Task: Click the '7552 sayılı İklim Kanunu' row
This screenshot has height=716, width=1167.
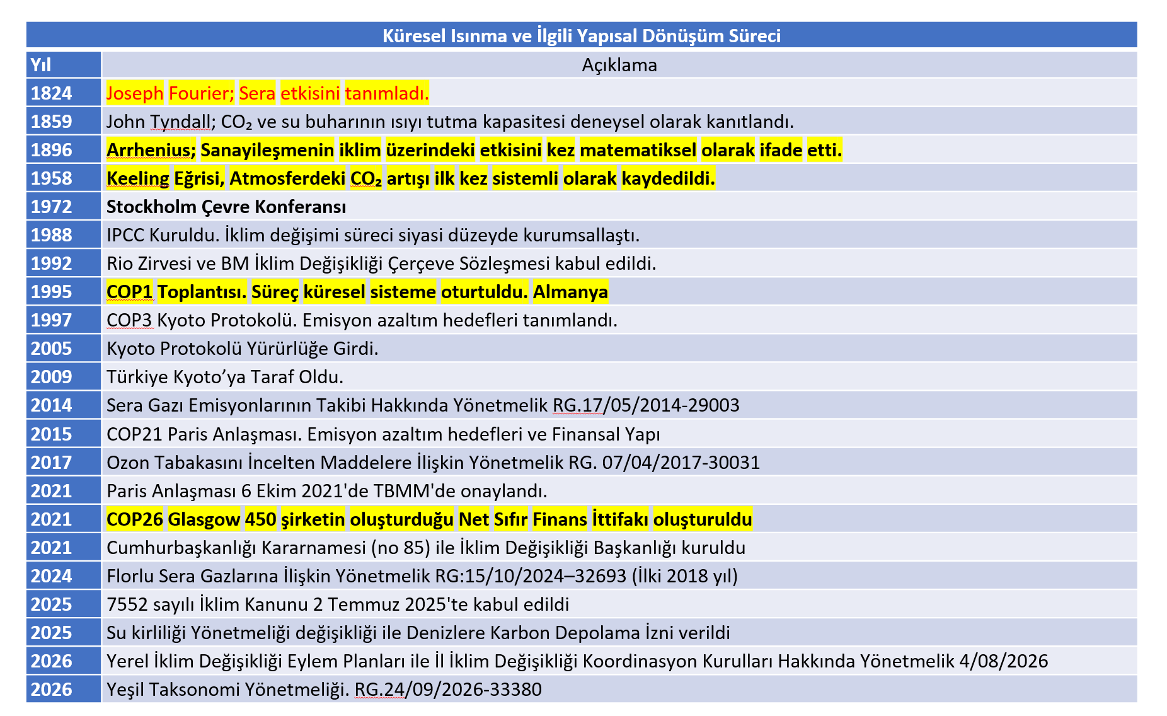Action: point(619,604)
